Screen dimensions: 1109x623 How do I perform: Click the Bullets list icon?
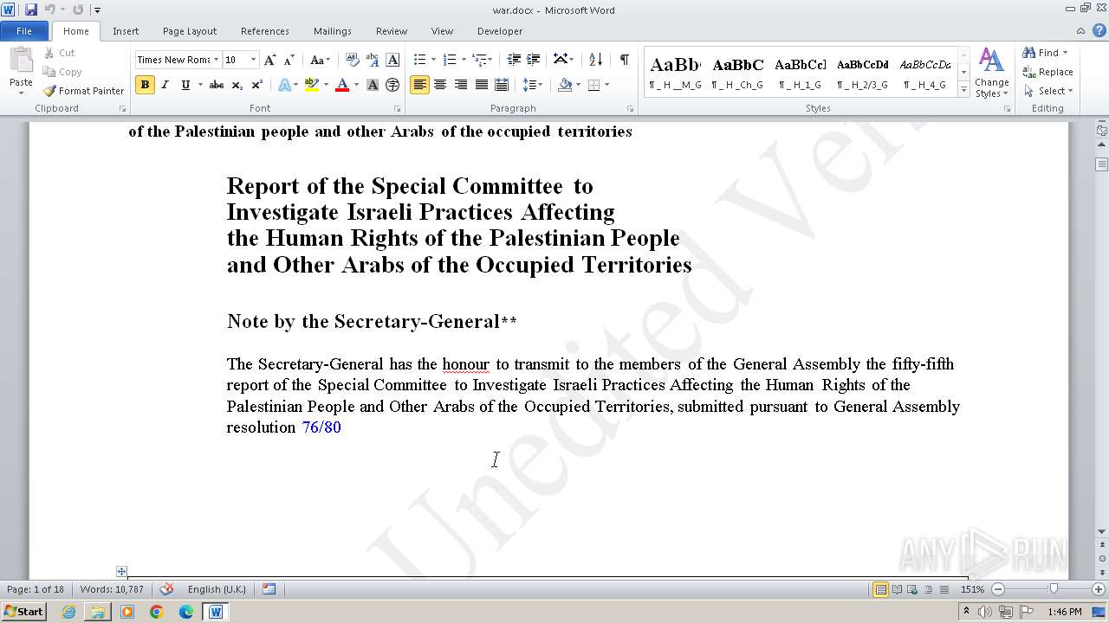[x=419, y=60]
